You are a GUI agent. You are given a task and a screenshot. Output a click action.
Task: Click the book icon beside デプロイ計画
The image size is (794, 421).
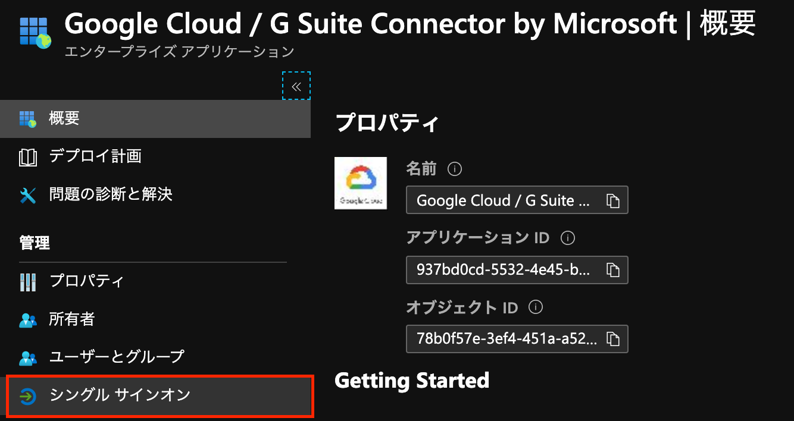click(x=27, y=156)
